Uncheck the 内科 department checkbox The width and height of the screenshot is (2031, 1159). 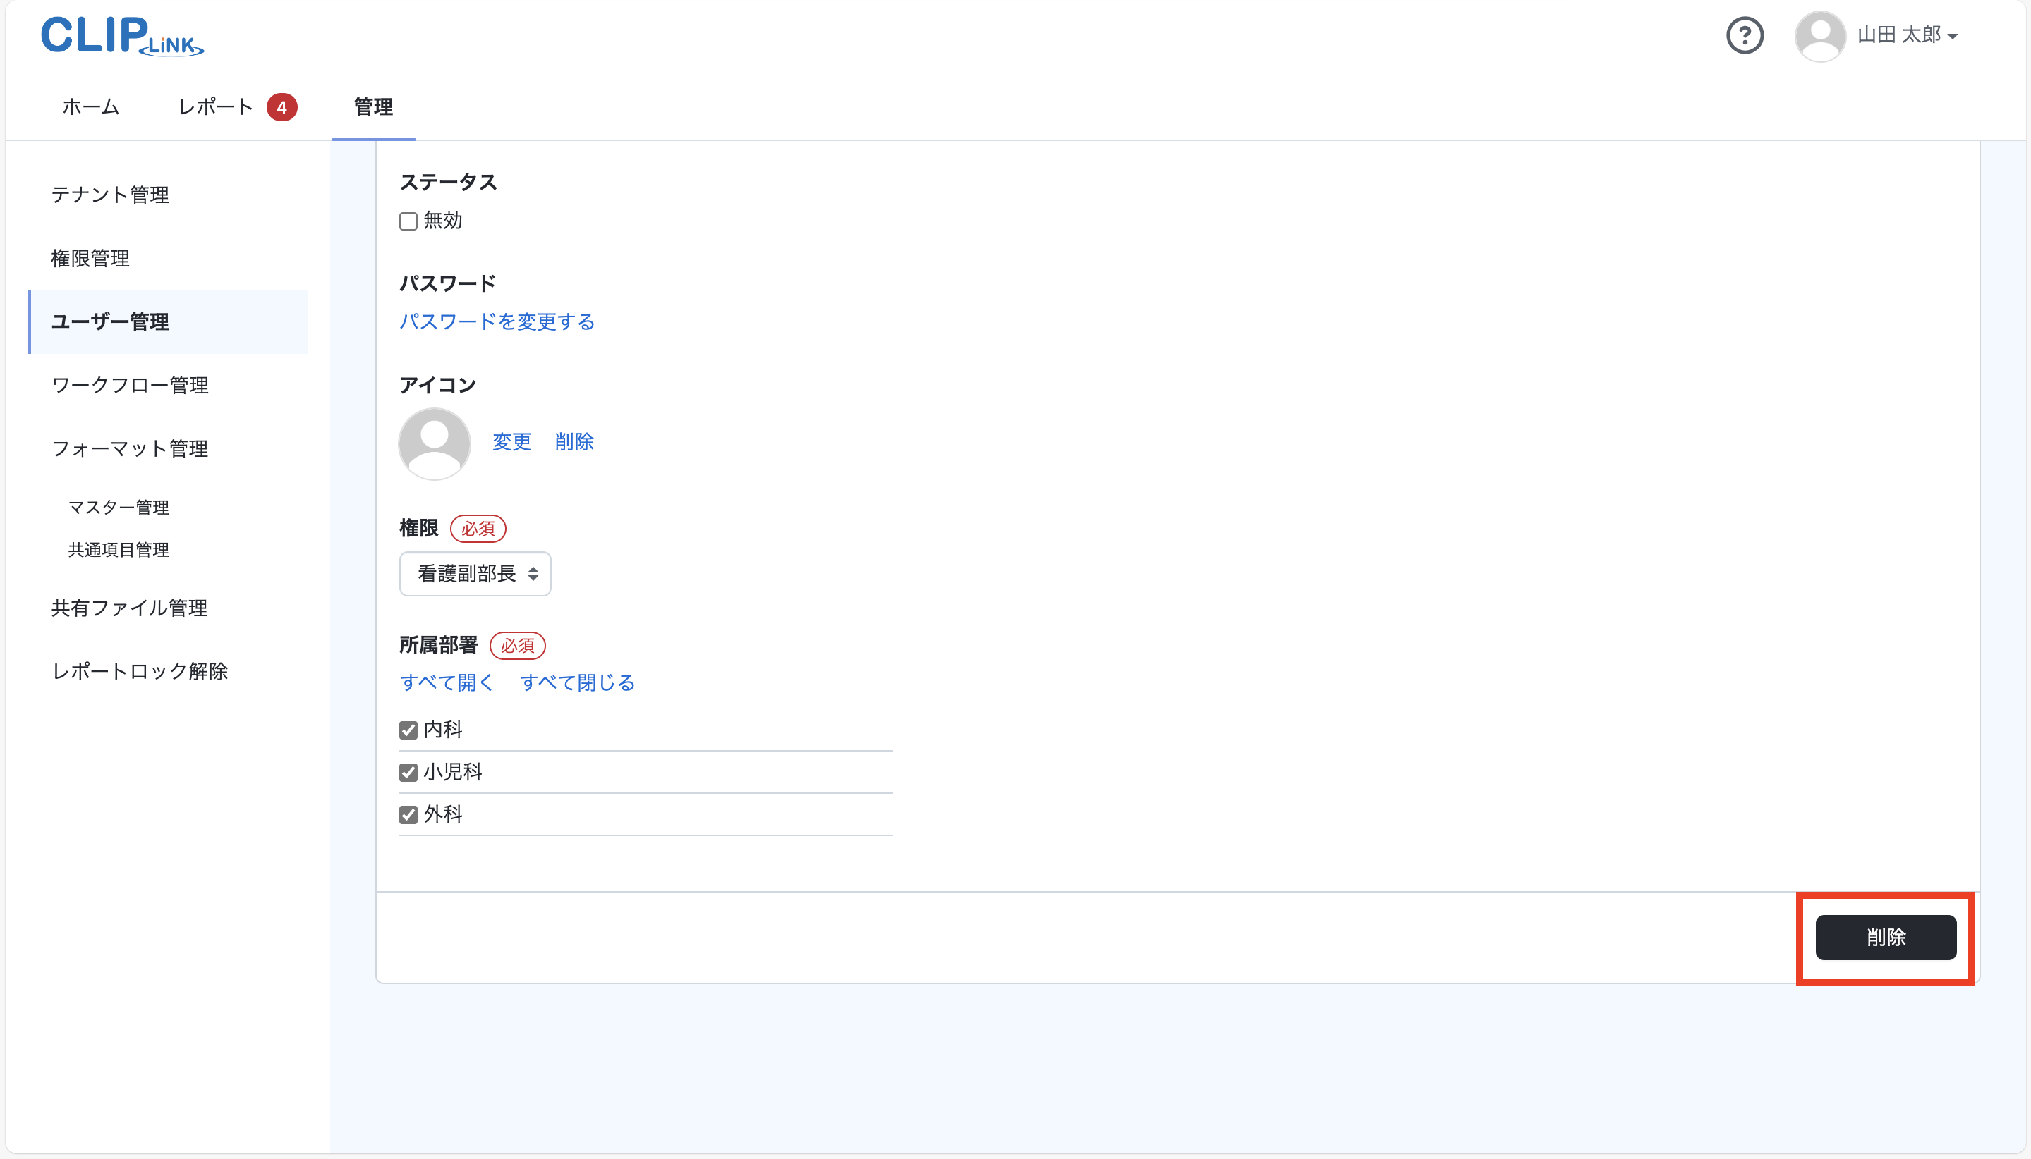(408, 730)
